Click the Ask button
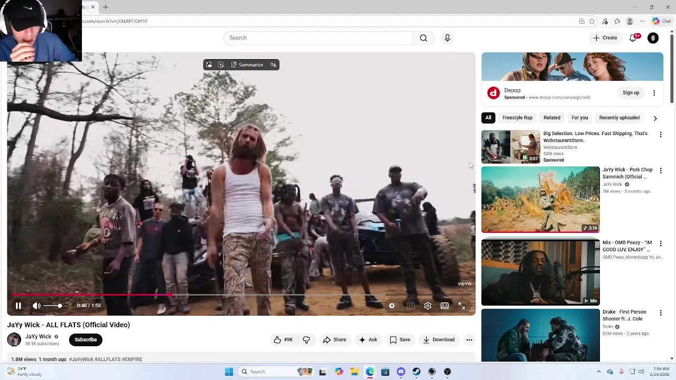The height and width of the screenshot is (380, 676). 368,340
